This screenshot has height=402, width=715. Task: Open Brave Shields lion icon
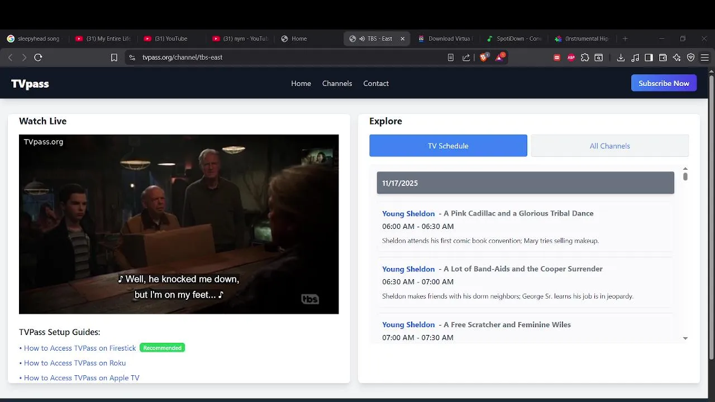click(484, 57)
